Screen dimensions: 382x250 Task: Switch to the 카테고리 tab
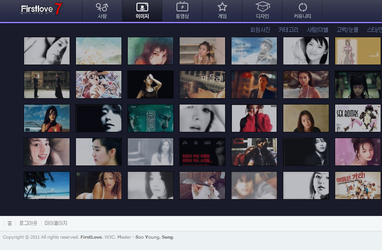coord(288,30)
